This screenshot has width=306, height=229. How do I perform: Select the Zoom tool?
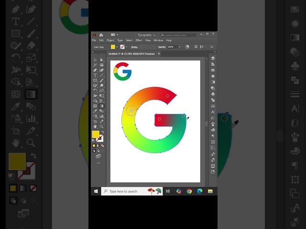click(x=101, y=126)
